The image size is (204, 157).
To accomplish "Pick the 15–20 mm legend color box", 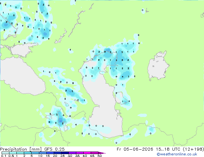I will [50, 153].
